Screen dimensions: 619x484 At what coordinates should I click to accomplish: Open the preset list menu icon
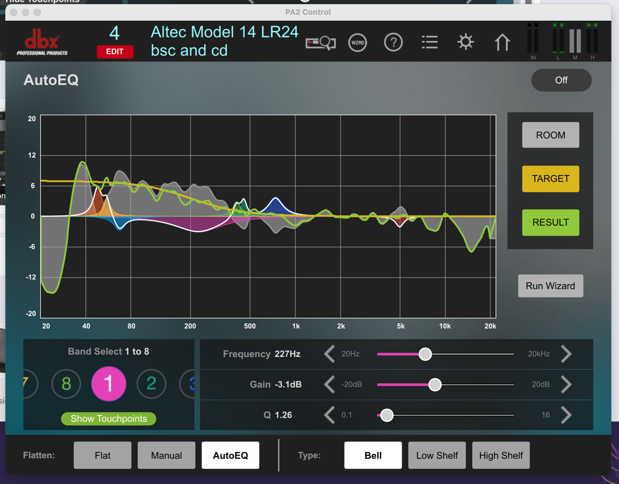click(429, 42)
